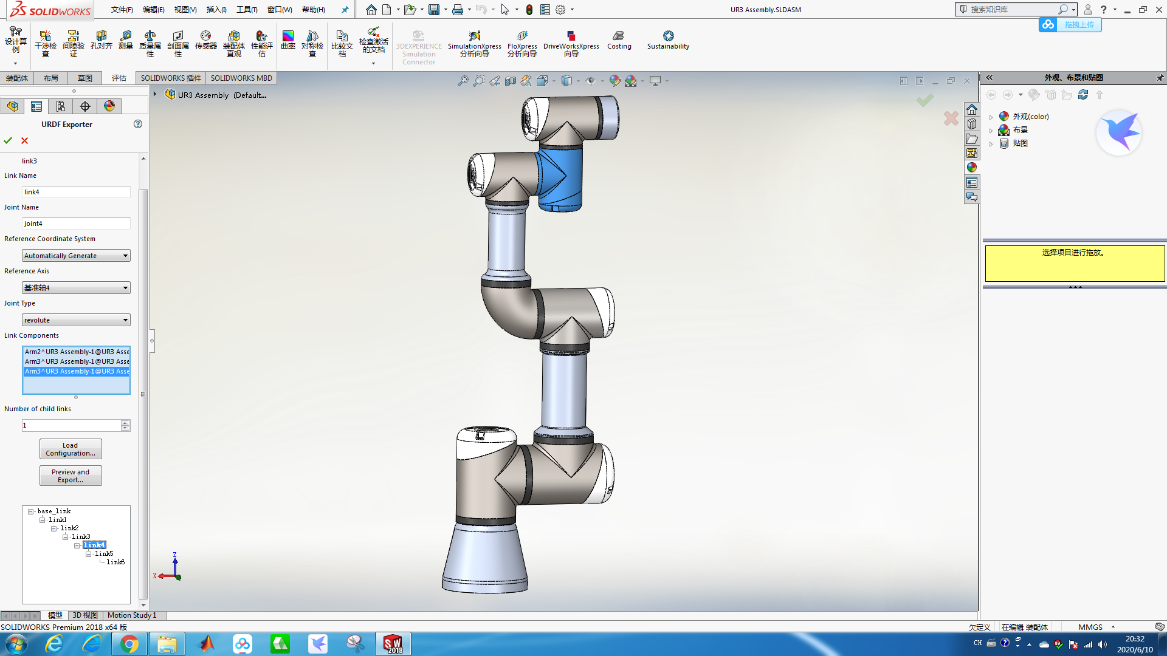Click the Preview and Export button
Image resolution: width=1167 pixels, height=656 pixels.
point(71,476)
